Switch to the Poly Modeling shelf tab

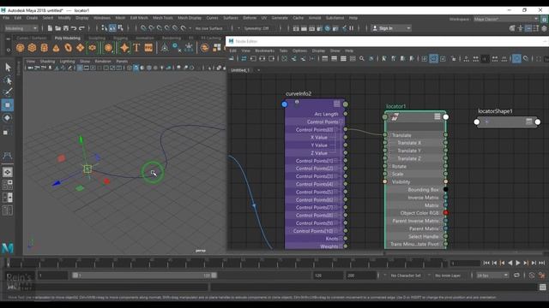pos(68,38)
